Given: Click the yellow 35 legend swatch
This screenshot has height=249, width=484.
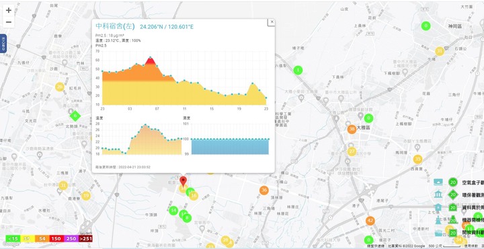Looking at the screenshot, I should [x=27, y=239].
